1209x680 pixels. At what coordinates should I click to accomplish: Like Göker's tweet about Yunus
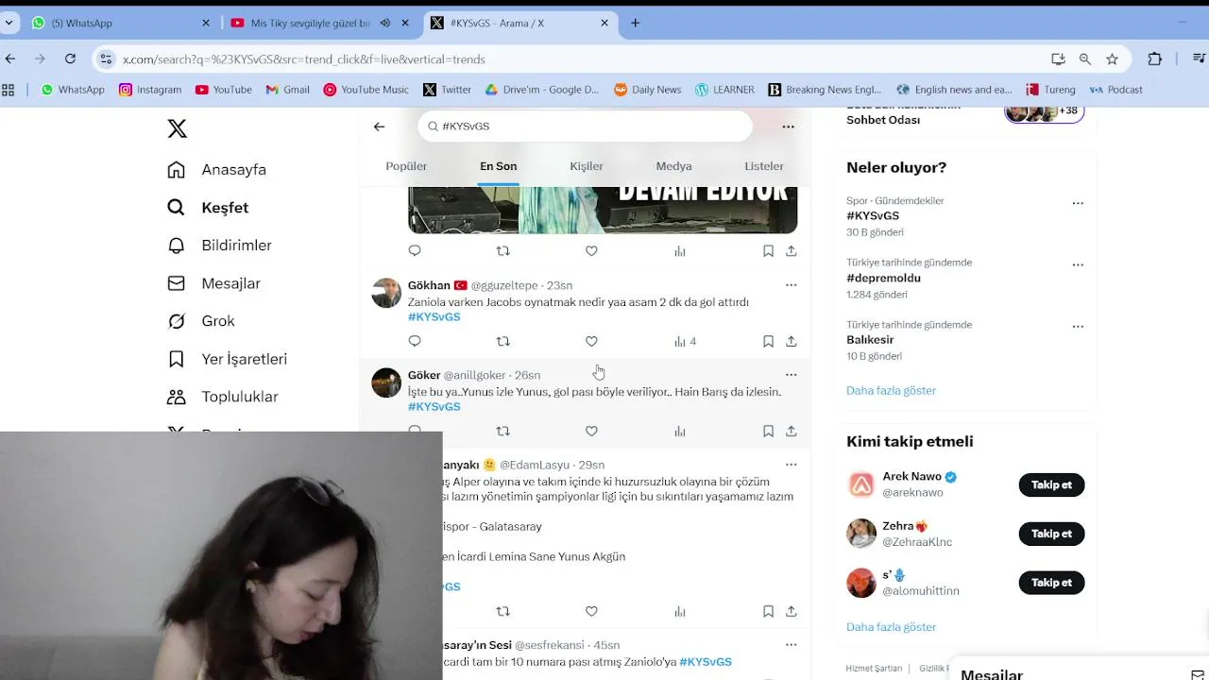click(x=591, y=431)
